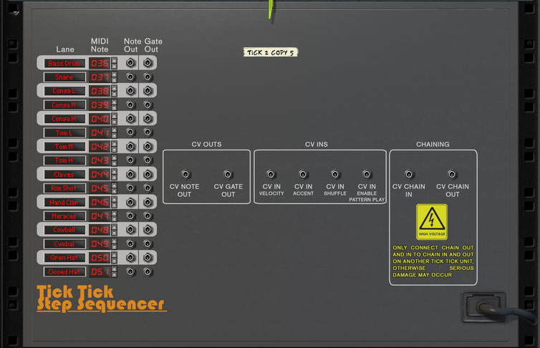Click the CV Chain In jack
Viewport: 540px width, 348px height.
coord(409,174)
